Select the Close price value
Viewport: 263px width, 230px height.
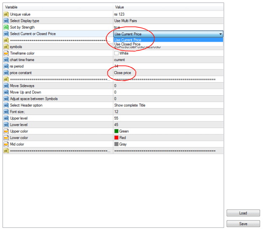pos(168,73)
